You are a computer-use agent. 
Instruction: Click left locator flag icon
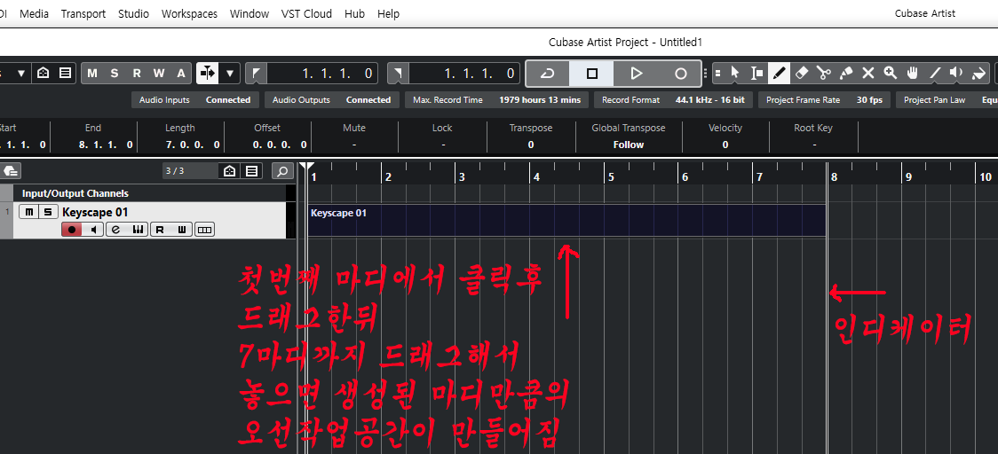[256, 73]
